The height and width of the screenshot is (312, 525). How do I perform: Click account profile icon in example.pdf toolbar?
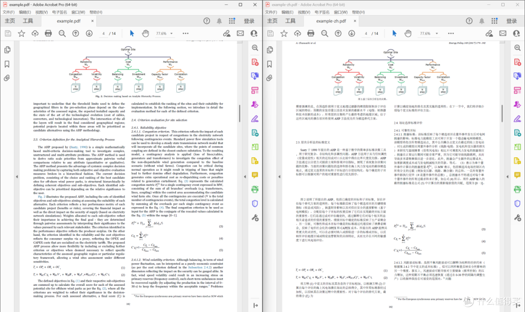254,33
